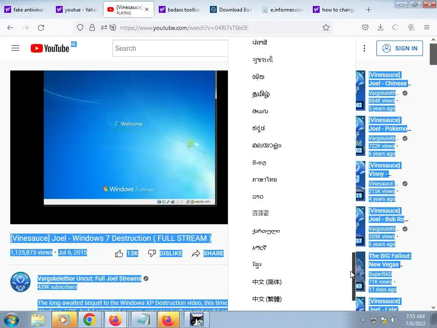Like the video with thumbs up
The width and height of the screenshot is (437, 328).
[x=119, y=253]
